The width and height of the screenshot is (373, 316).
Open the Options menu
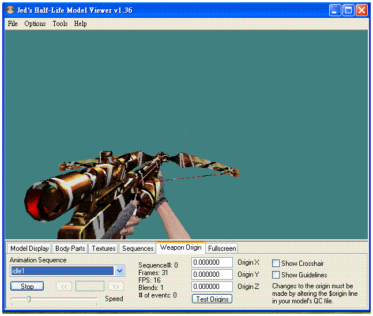35,24
